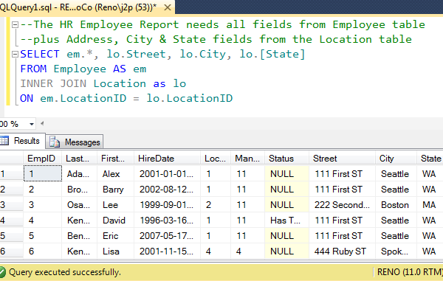The width and height of the screenshot is (443, 281).
Task: Click the '2001-11-15...' hire date cell
Action: pos(168,251)
